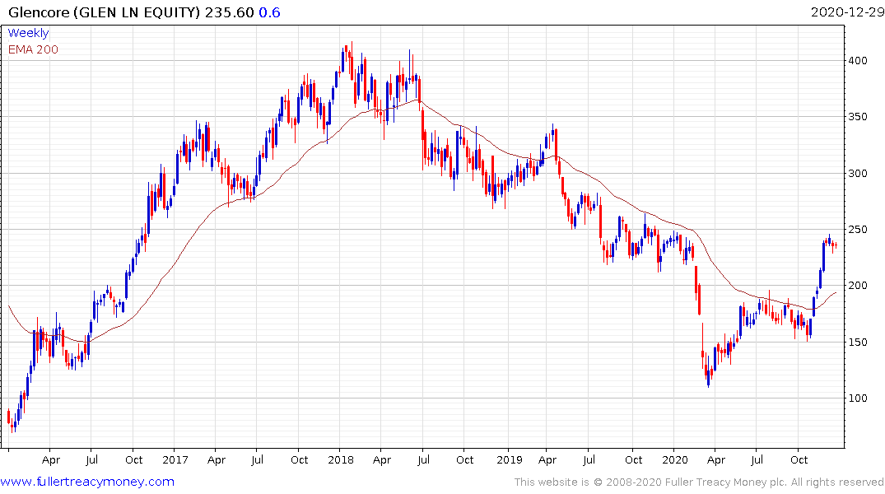Click the 2020 year axis label
Viewport: 885px width, 494px height.
coord(675,459)
